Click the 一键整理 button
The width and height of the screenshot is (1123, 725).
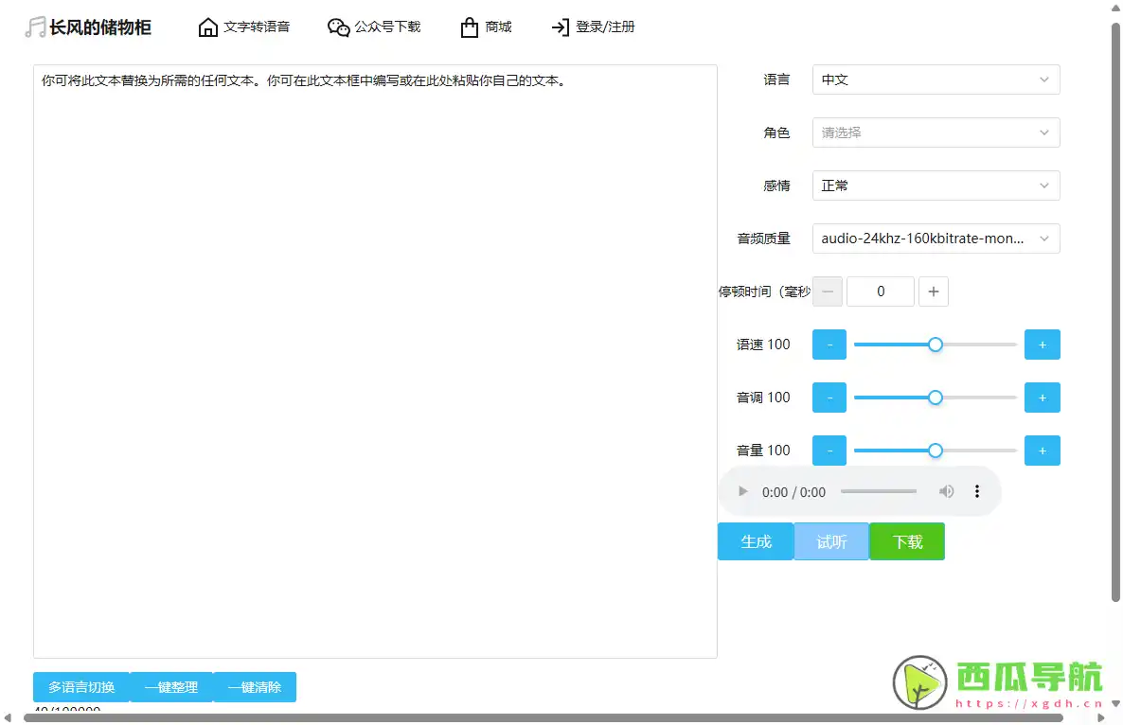click(171, 687)
